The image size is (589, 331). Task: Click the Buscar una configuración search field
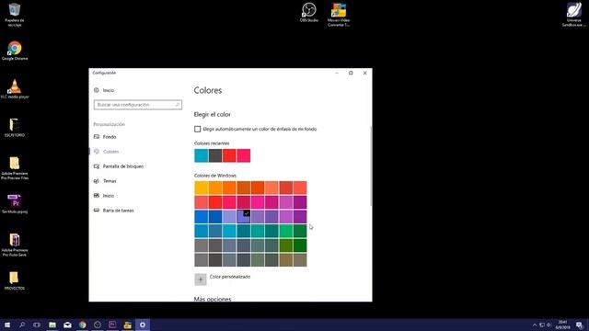[138, 105]
